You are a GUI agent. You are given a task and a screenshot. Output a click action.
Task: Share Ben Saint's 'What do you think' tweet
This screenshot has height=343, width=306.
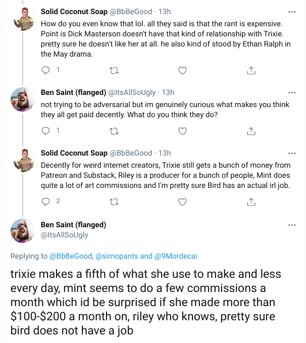pos(251,131)
